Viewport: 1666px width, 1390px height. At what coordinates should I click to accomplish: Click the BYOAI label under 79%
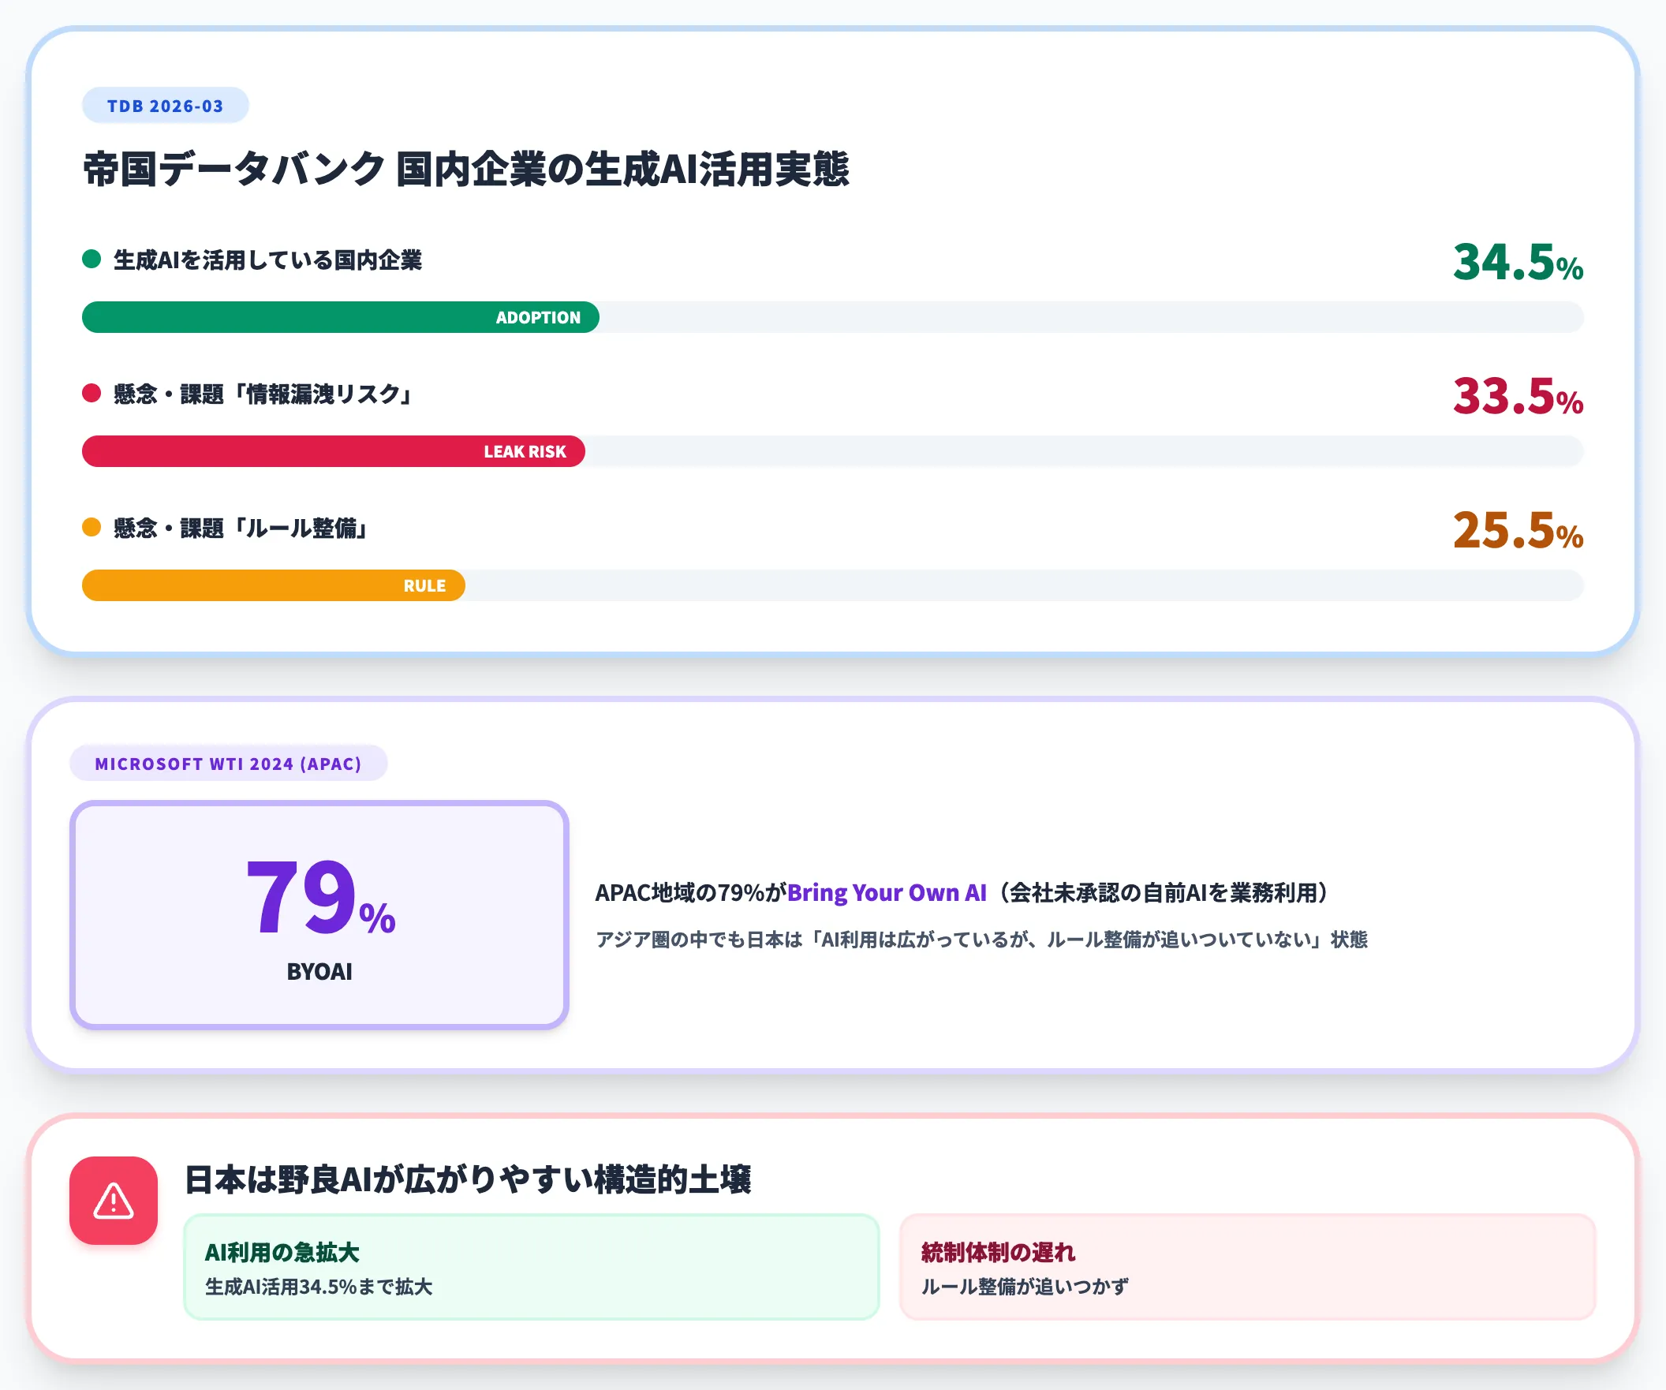tap(319, 972)
